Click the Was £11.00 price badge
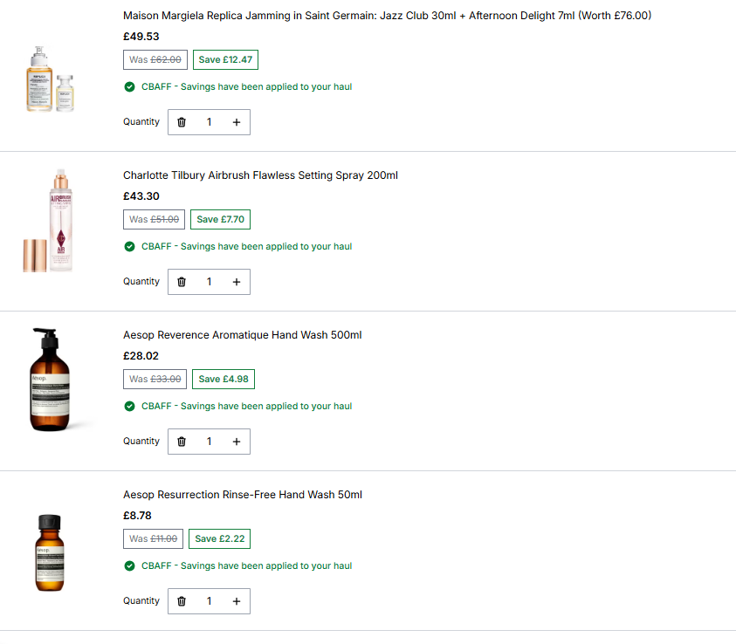 pyautogui.click(x=153, y=538)
